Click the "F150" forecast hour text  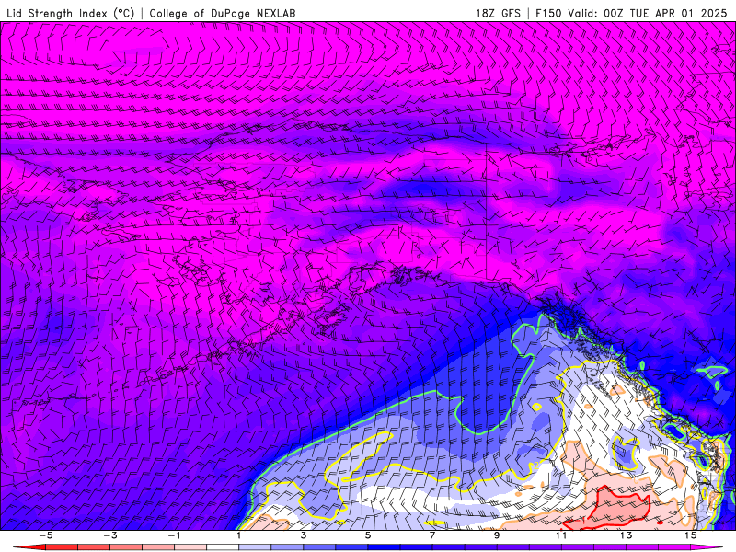pyautogui.click(x=548, y=13)
